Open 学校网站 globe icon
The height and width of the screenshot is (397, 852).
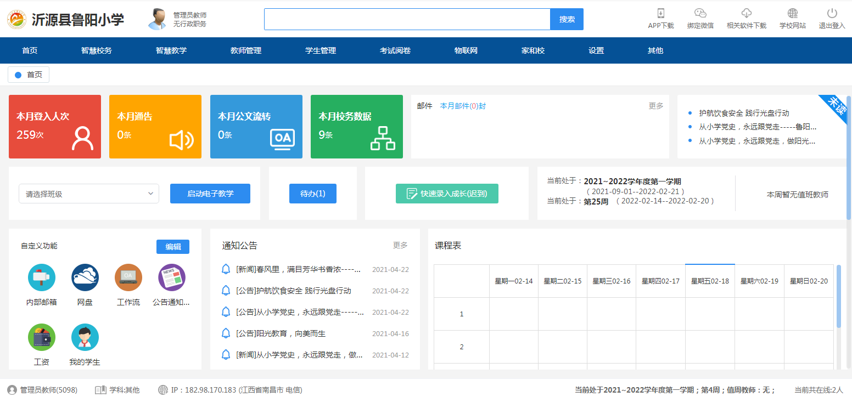pos(793,14)
